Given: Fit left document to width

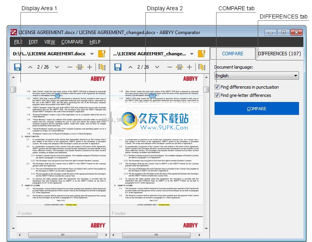Looking at the screenshot, I should (x=80, y=67).
